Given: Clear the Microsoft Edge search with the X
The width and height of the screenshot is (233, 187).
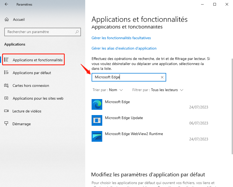Looking at the screenshot, I should point(162,77).
